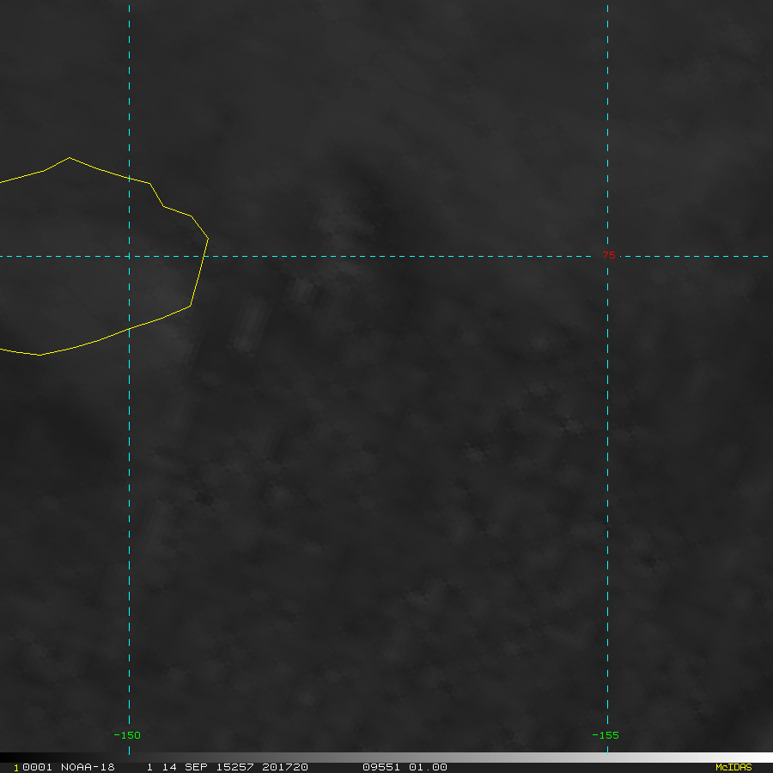
Task: Click the middle of the grayscale bar
Action: [x=386, y=758]
